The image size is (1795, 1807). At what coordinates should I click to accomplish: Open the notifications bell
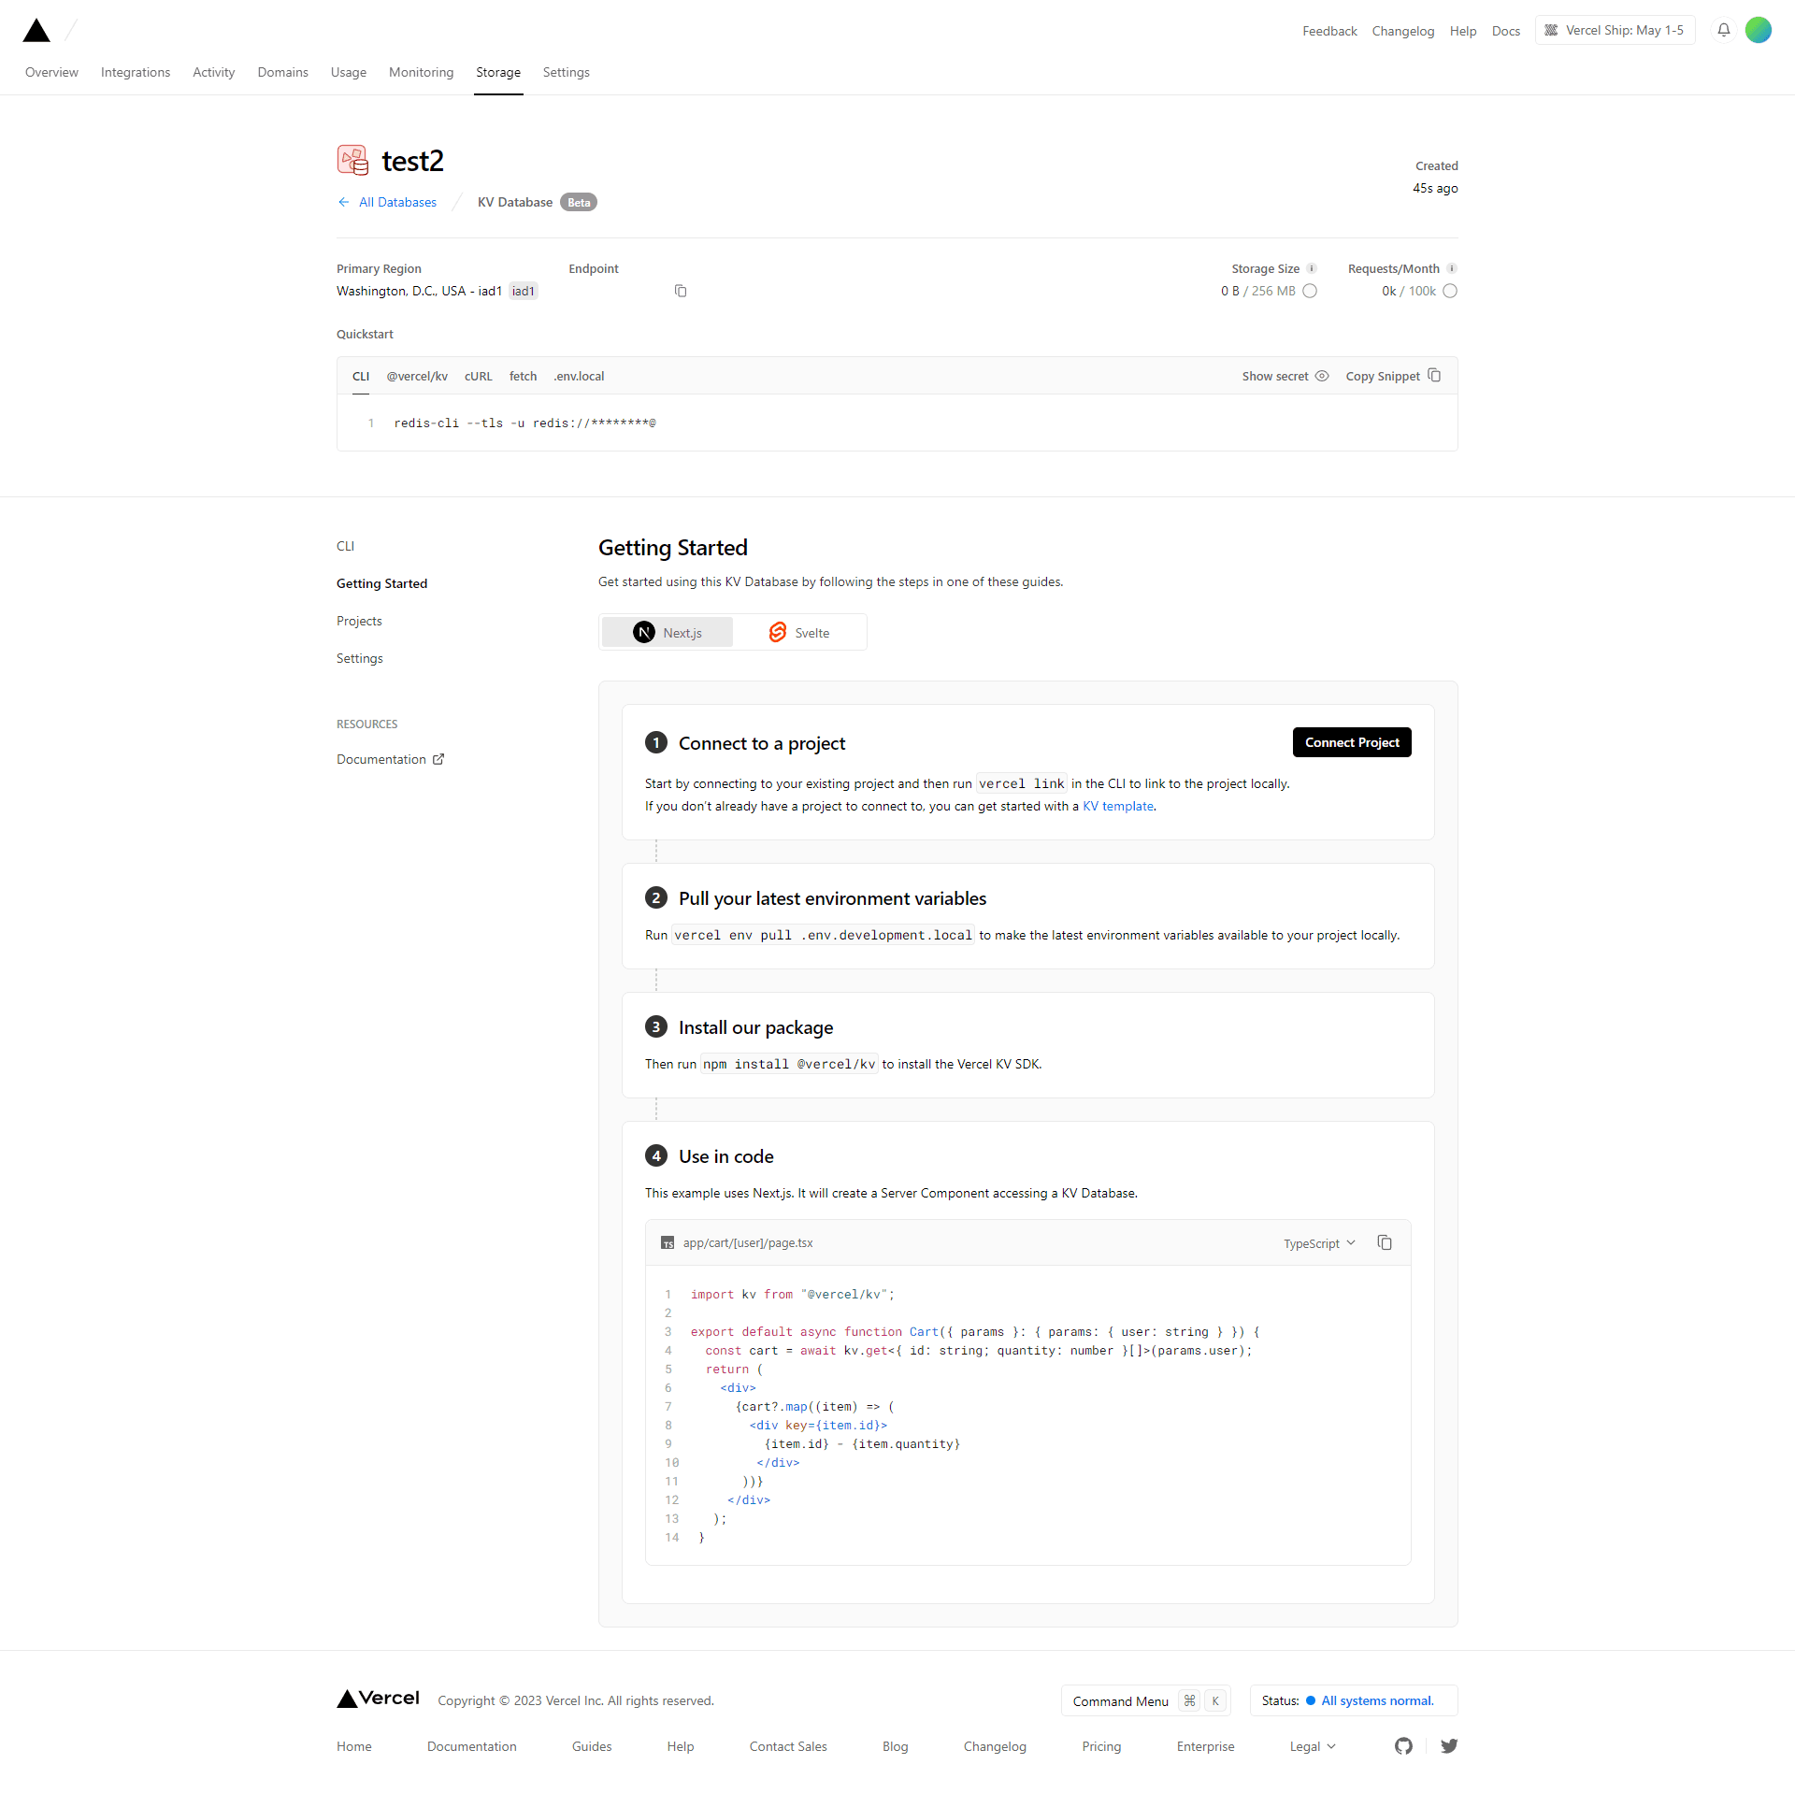pyautogui.click(x=1723, y=30)
